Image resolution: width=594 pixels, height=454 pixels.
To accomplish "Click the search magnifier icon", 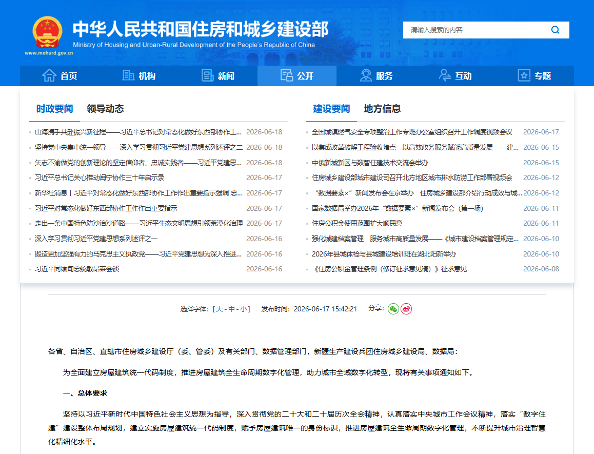I will (555, 30).
